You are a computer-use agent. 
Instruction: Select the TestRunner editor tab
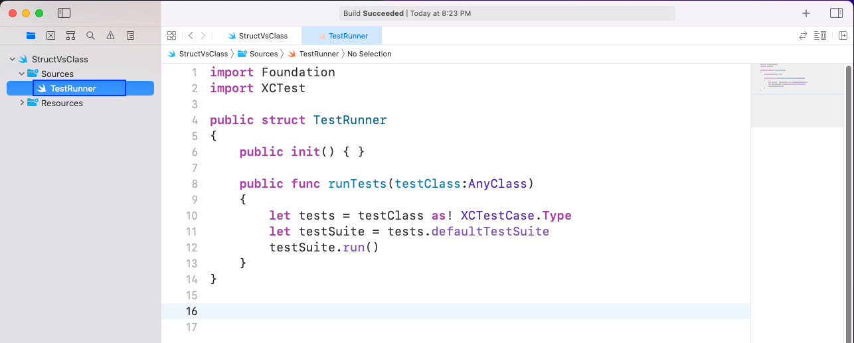click(347, 36)
